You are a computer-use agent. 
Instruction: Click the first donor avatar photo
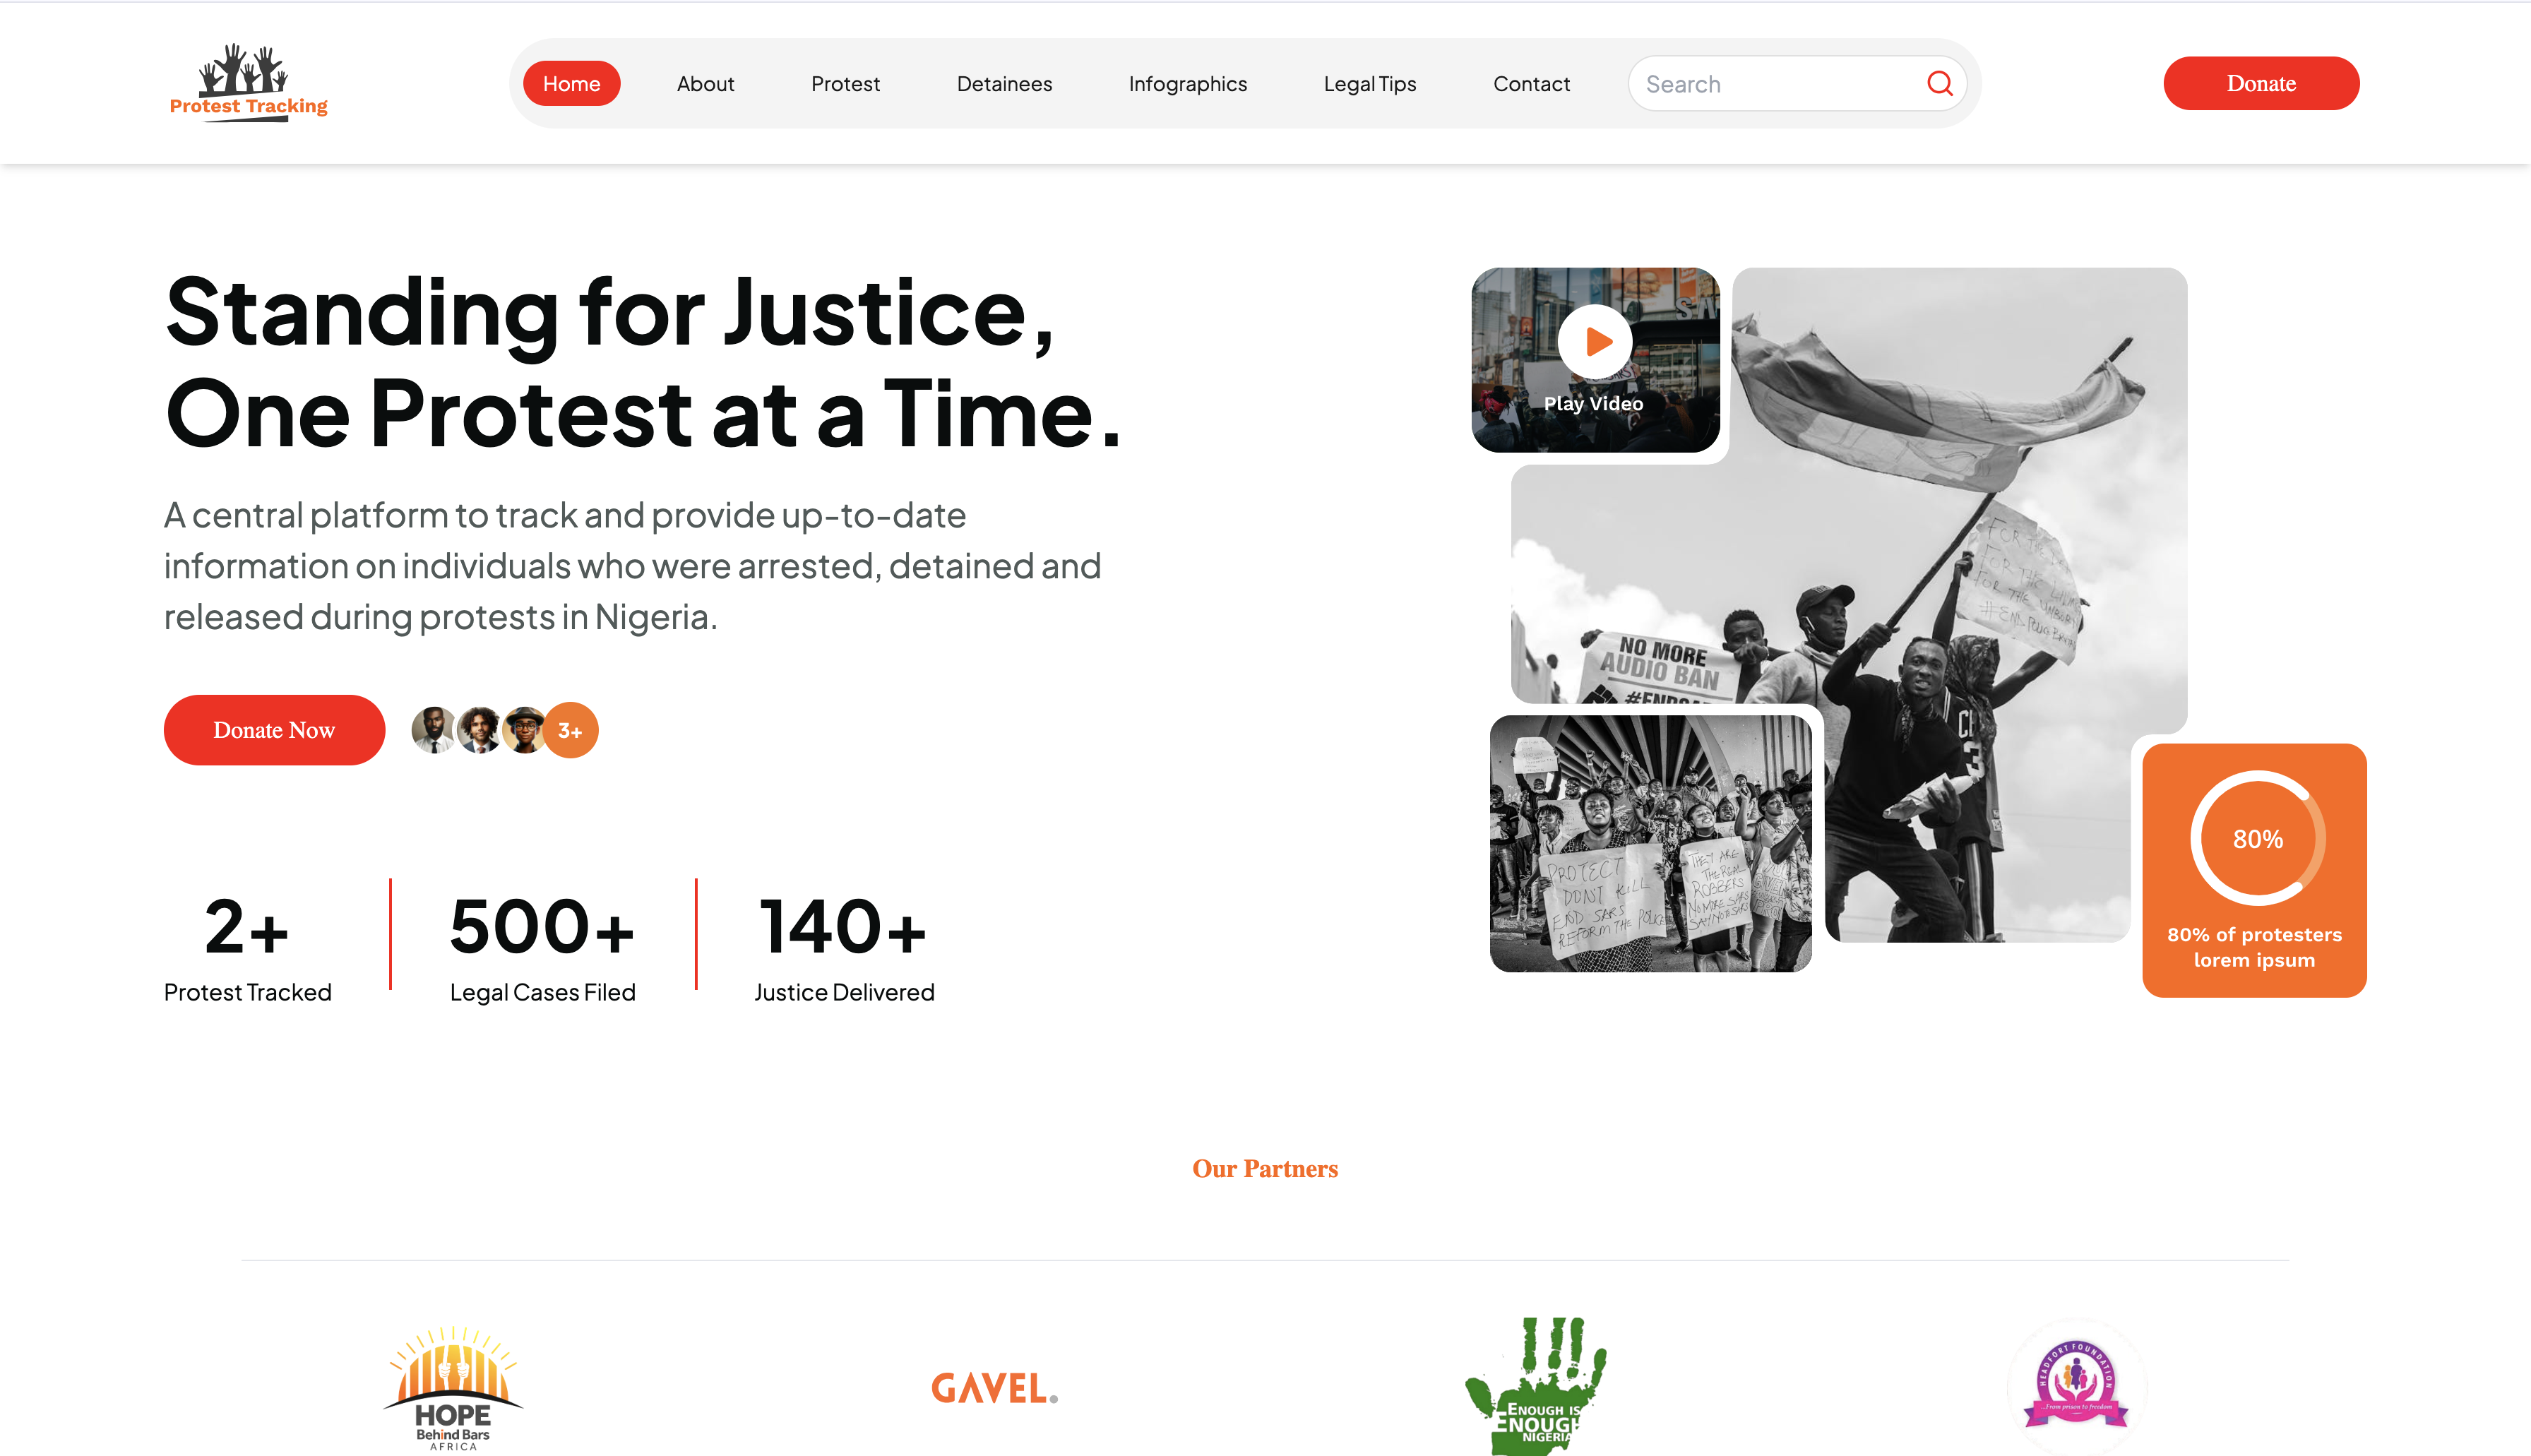[x=433, y=730]
